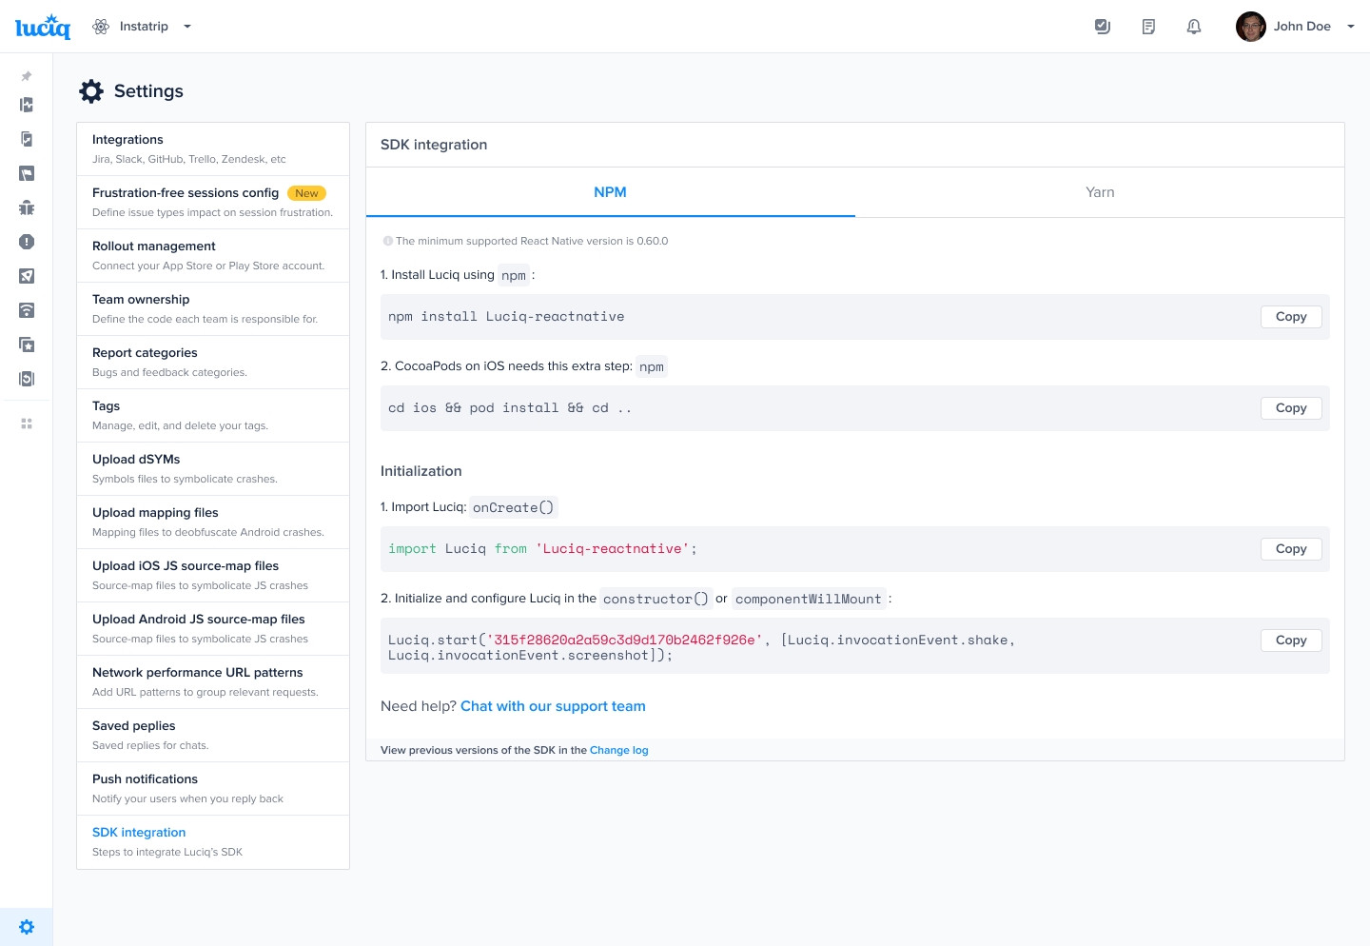Open the checkbox tasks icon in header
The width and height of the screenshot is (1370, 946).
1103,27
